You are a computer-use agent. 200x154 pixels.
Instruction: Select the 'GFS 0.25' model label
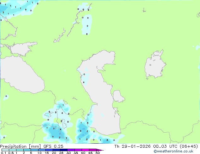[x=53, y=146]
